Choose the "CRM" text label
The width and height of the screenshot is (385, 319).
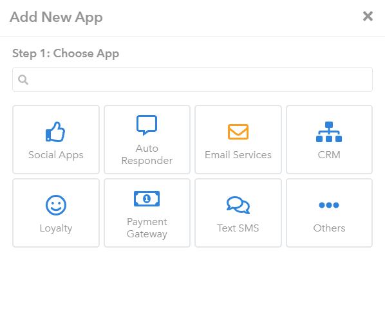[x=329, y=155]
